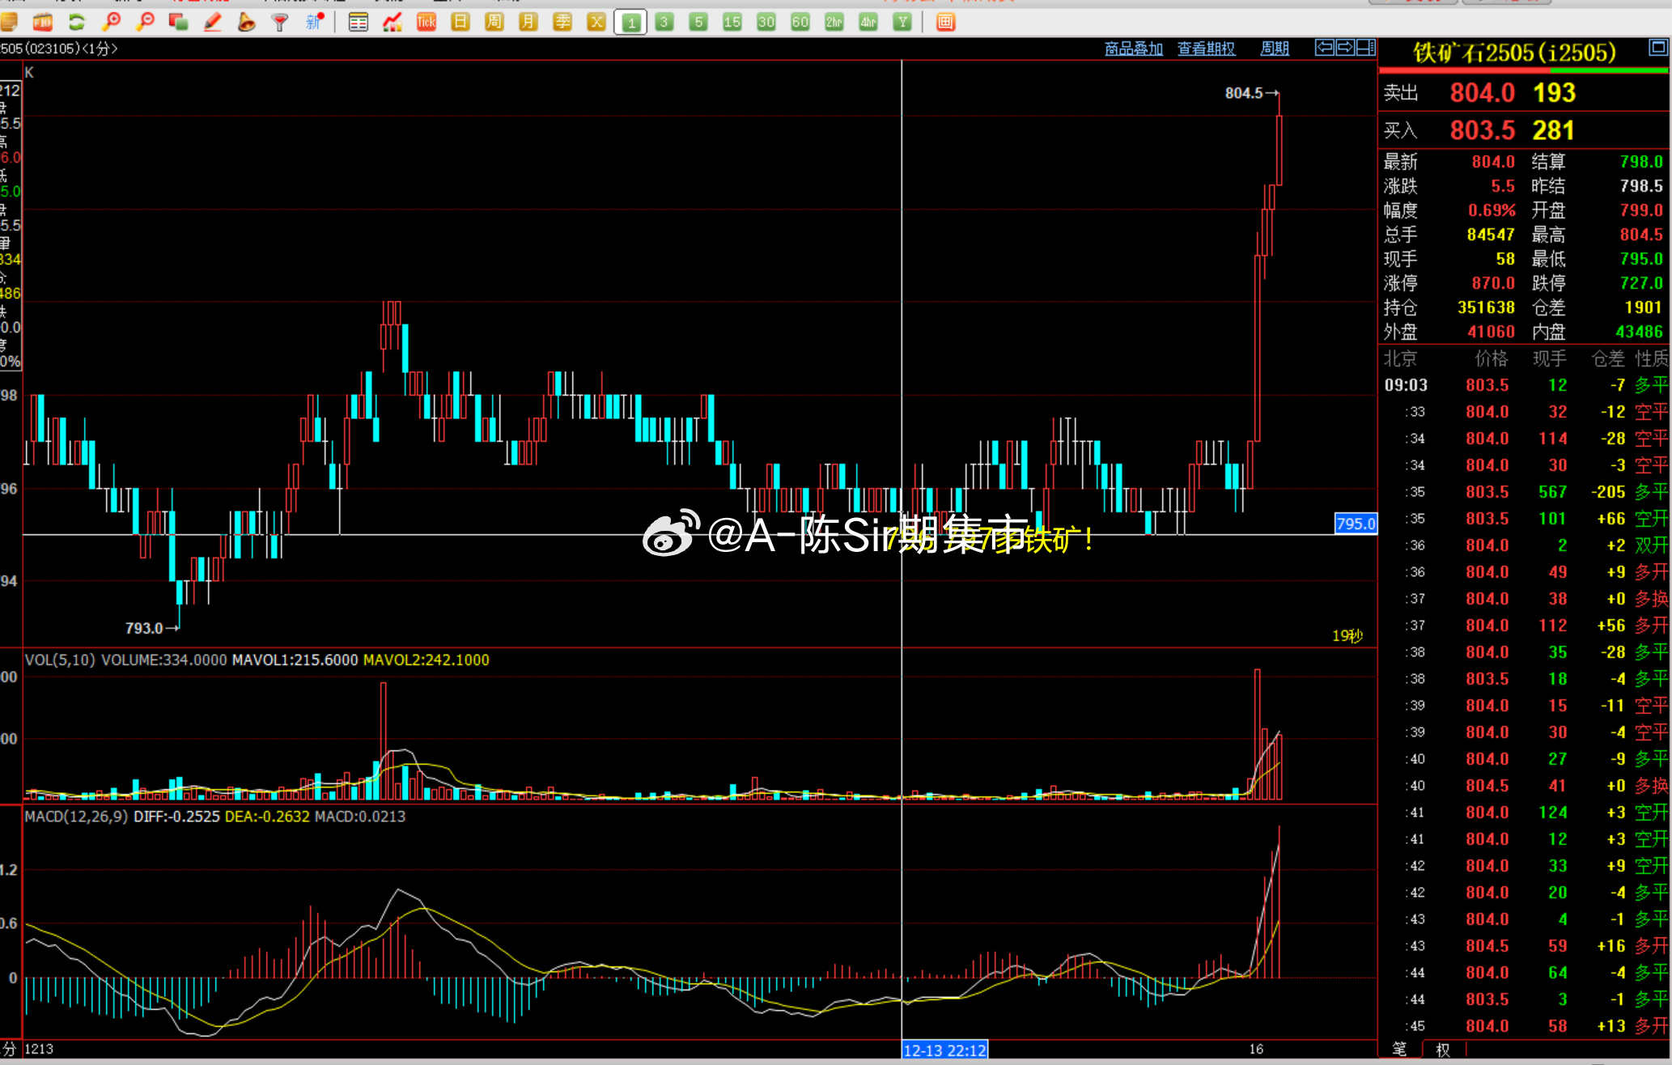Screen dimensions: 1672x1065
Task: Click the zoom in magnifier icon
Action: 112,22
